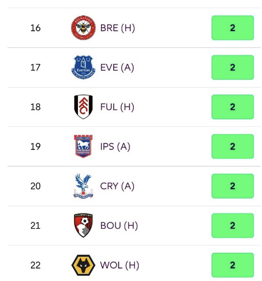
Task: Select gameweek number 20
Action: tap(36, 186)
